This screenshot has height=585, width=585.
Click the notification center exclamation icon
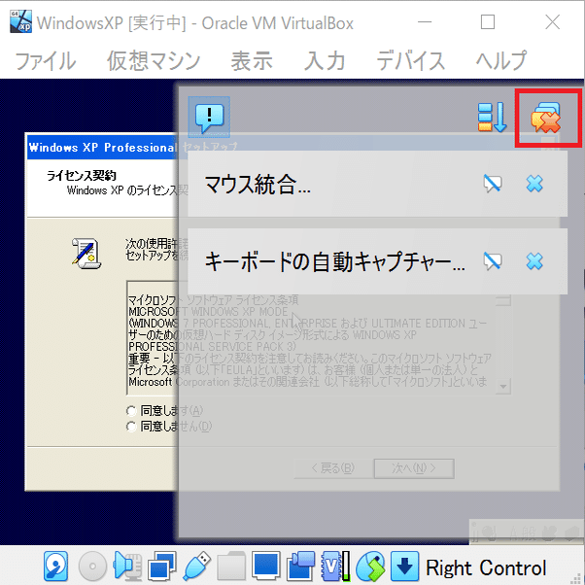(x=209, y=118)
